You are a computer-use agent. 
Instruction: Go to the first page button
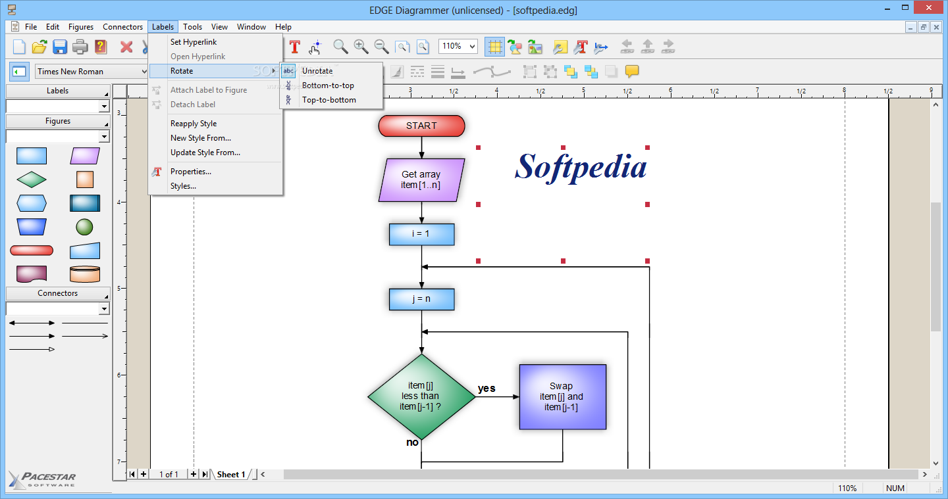132,474
